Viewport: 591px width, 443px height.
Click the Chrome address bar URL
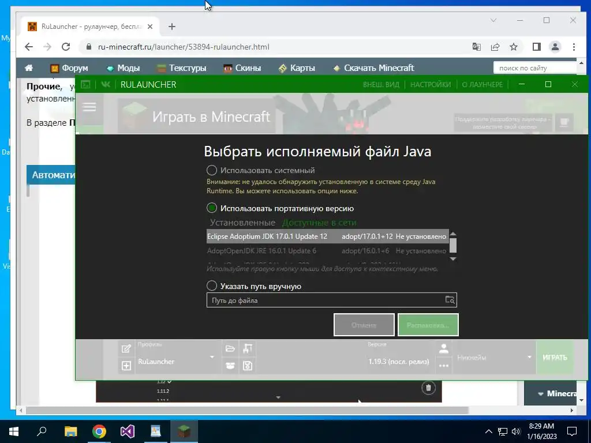coord(184,47)
